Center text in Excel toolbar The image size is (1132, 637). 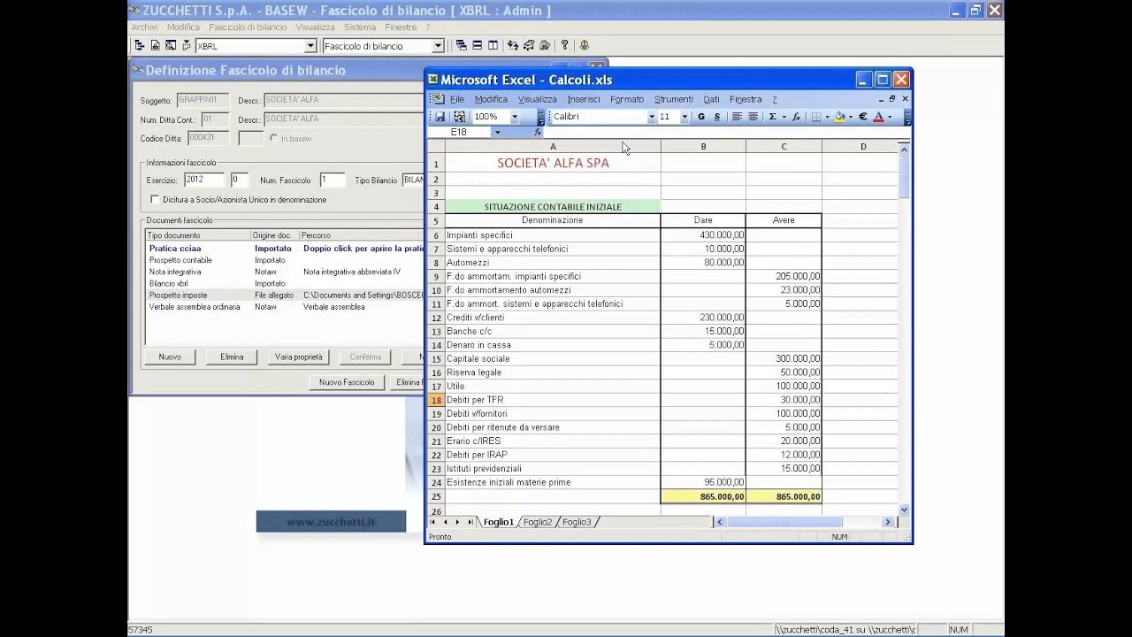(x=753, y=117)
